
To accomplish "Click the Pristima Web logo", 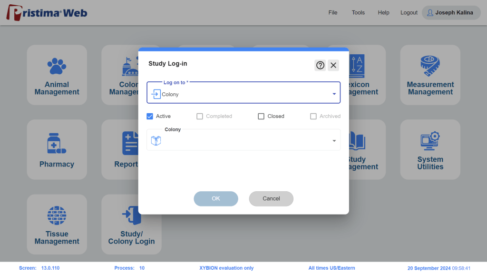I will coord(47,13).
